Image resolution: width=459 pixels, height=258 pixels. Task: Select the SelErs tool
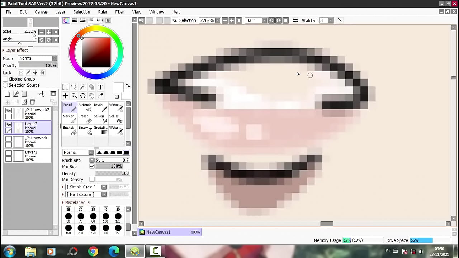116,119
